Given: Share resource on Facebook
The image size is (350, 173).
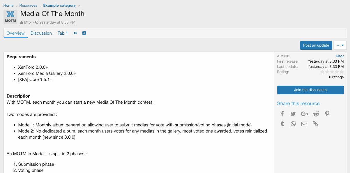Looking at the screenshot, I should point(282,114).
